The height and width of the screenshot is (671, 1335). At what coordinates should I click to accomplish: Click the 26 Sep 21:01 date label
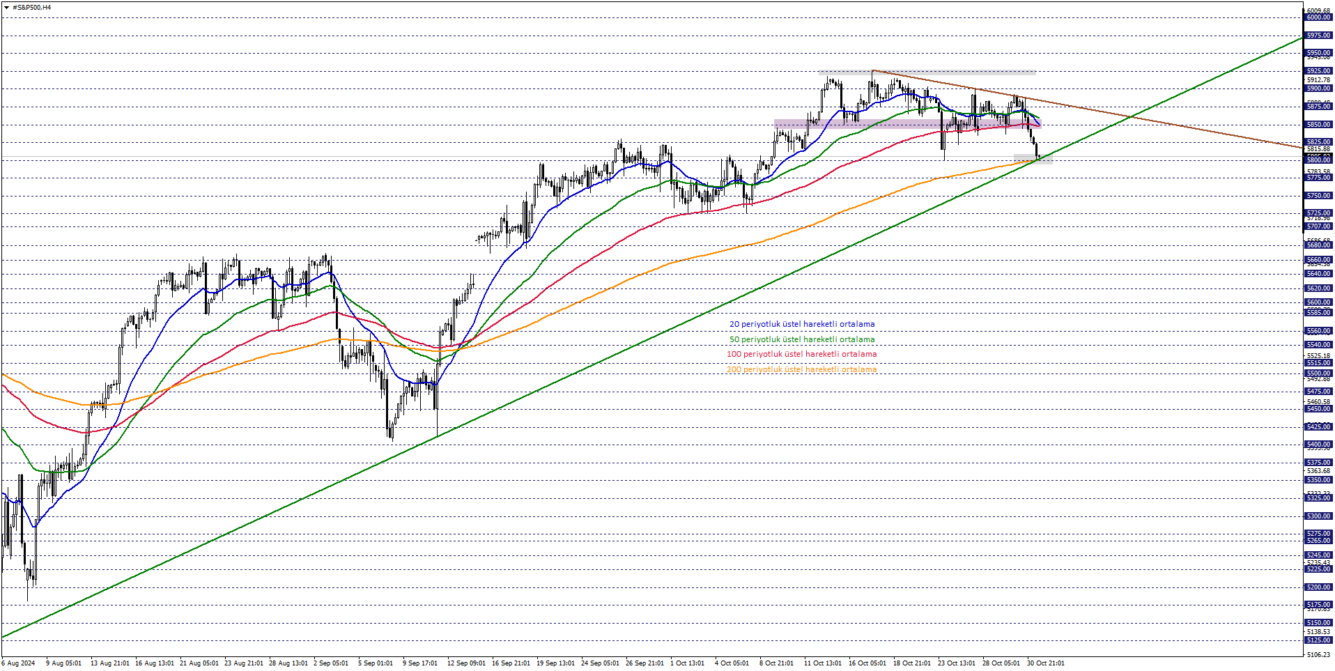[645, 663]
